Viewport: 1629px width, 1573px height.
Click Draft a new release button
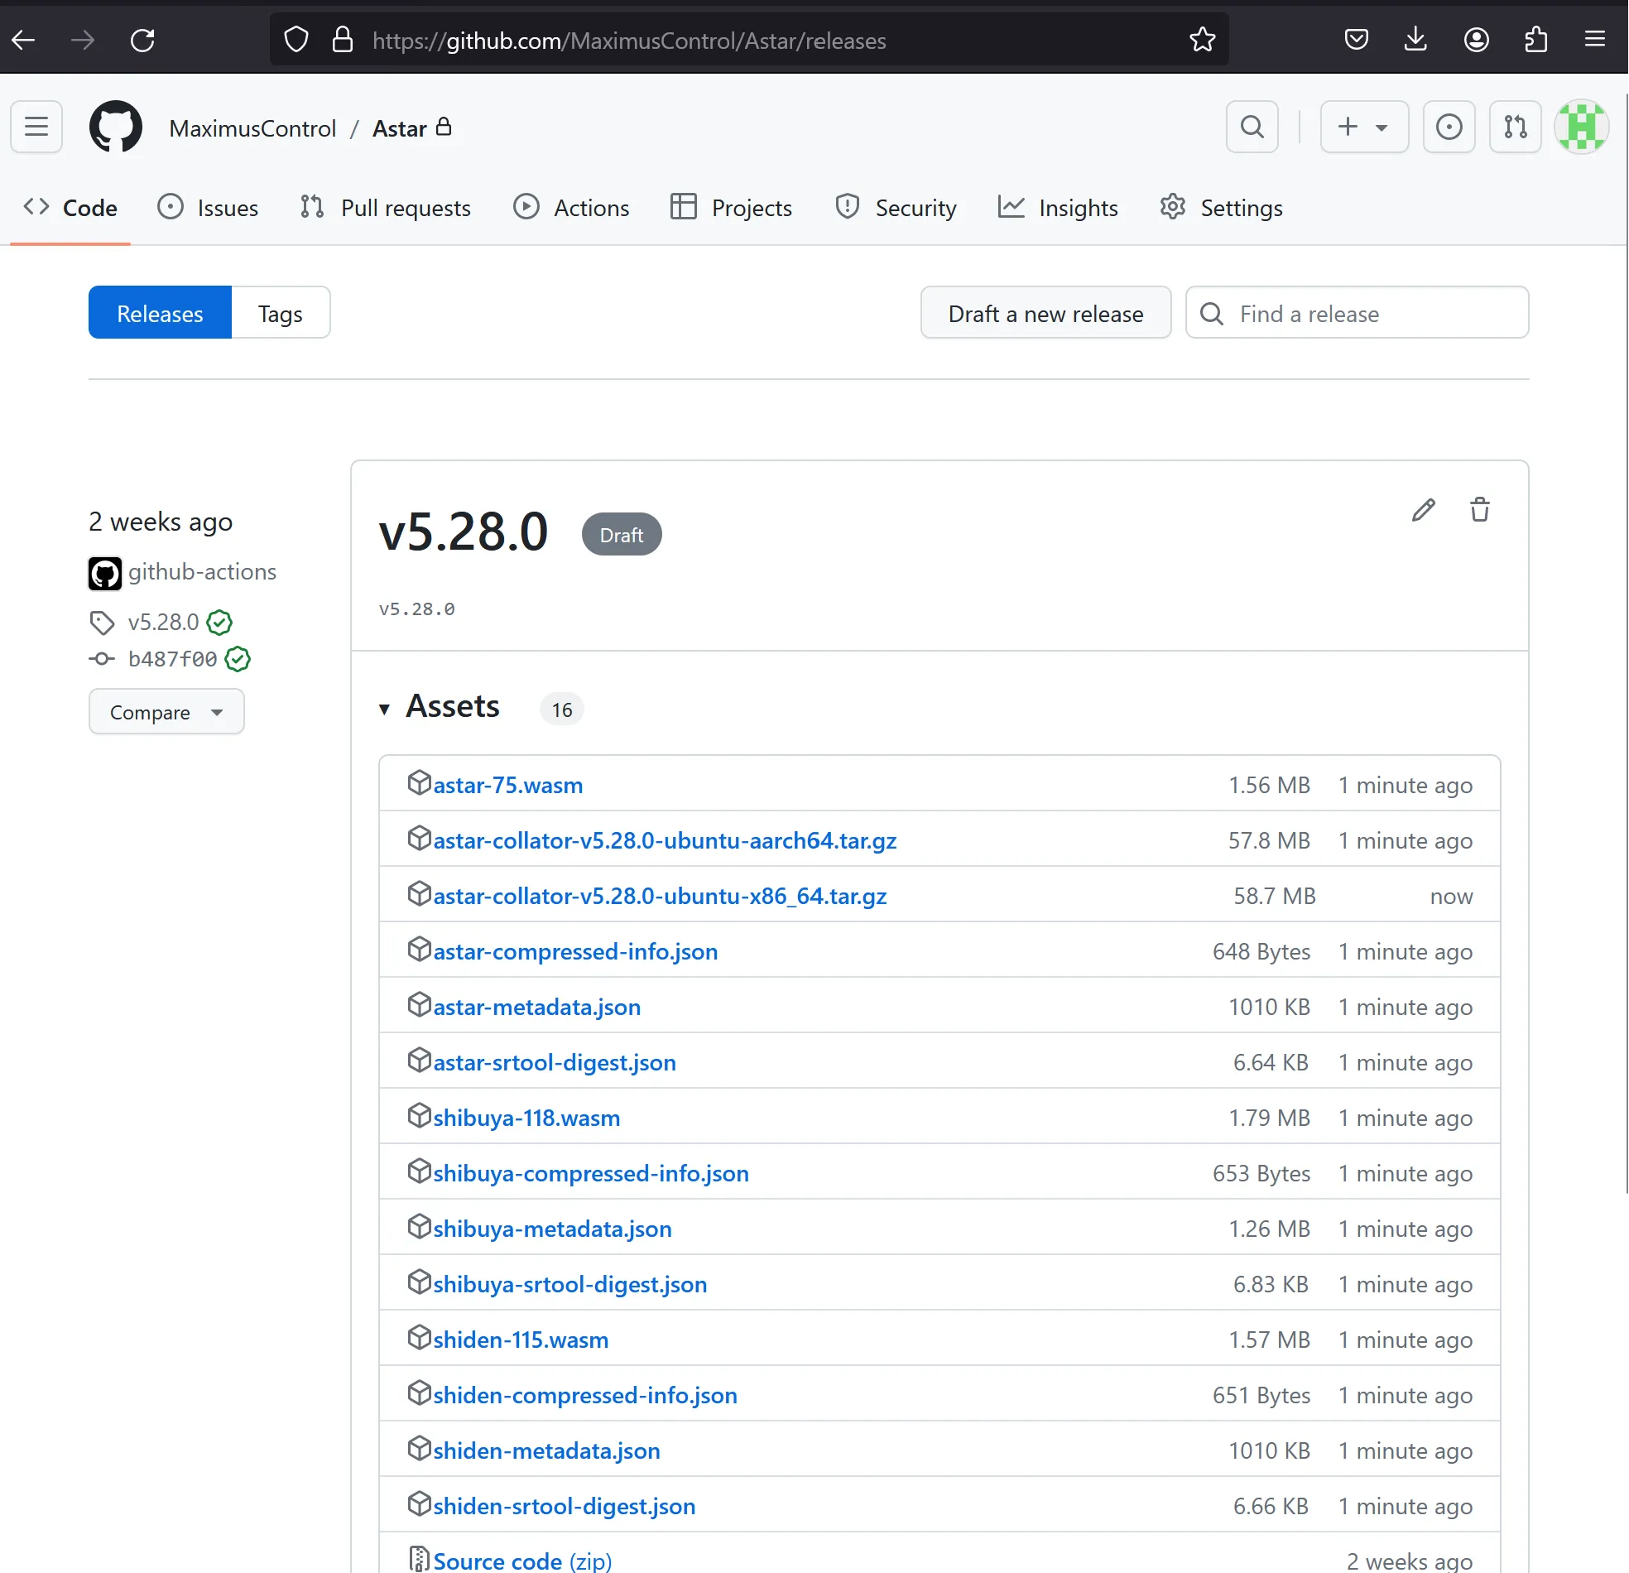(1045, 314)
